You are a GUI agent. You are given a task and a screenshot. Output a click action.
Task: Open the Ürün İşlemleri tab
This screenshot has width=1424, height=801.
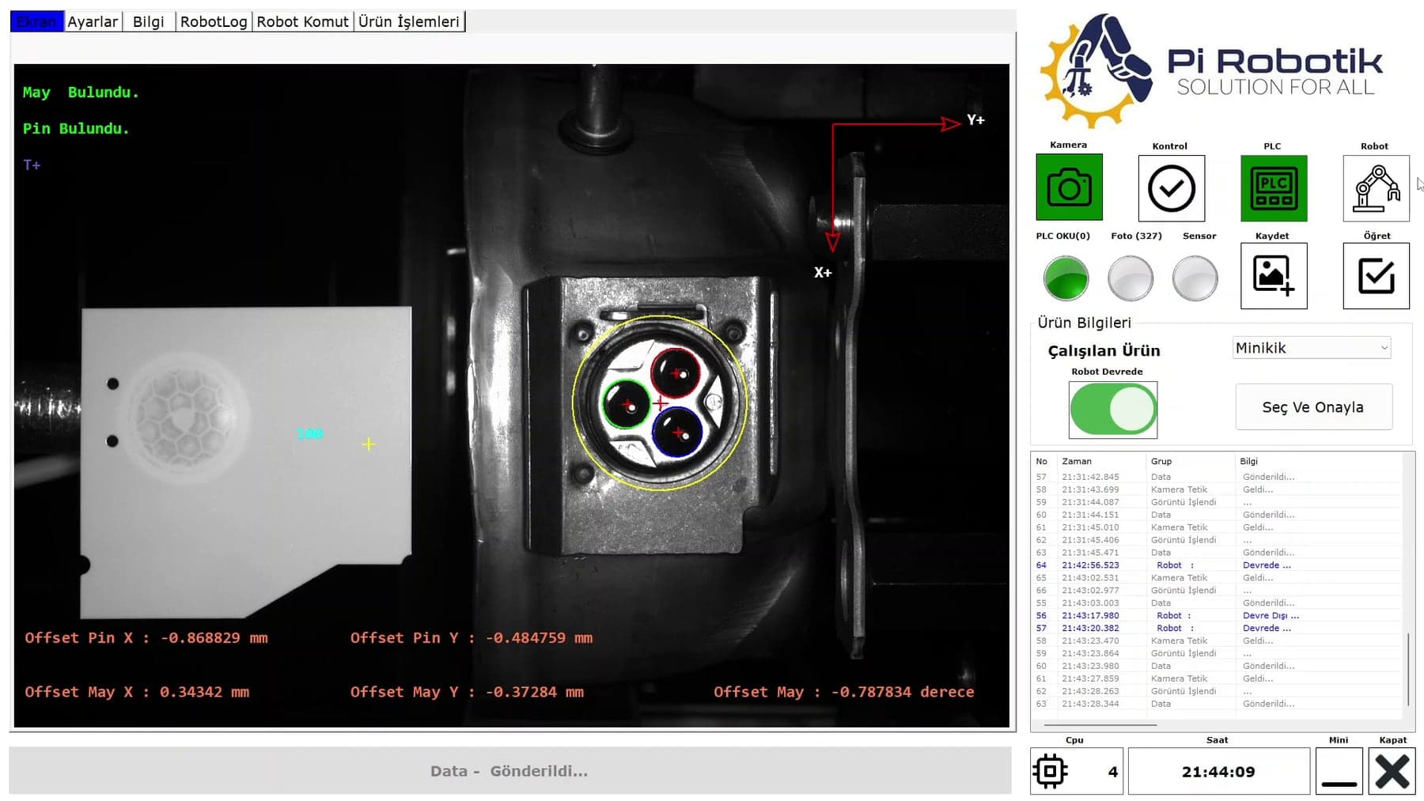tap(409, 21)
